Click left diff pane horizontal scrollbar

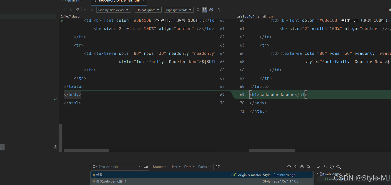coord(86,150)
